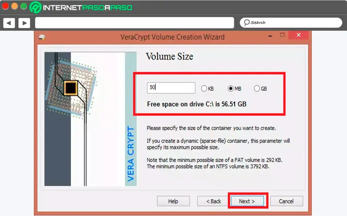Click the Help button

[173, 201]
